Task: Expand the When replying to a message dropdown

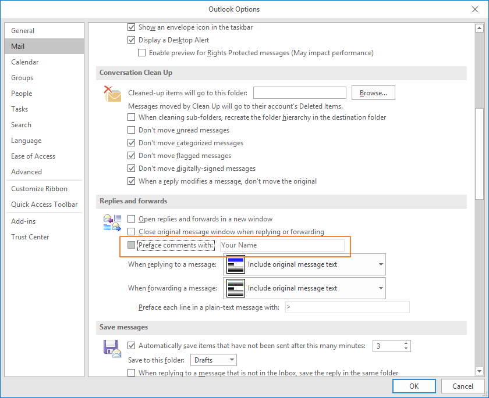Action: (381, 264)
